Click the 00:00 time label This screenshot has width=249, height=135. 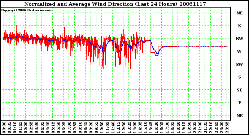(4, 127)
